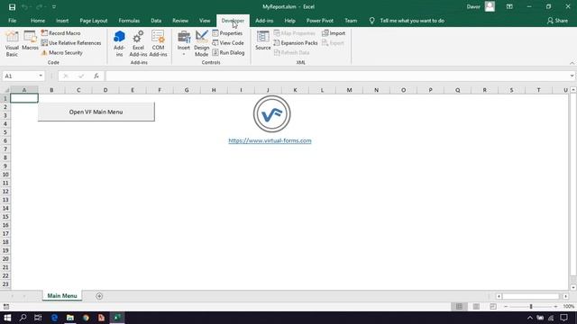Click vertical scrollbar down arrow
The image size is (577, 324).
click(x=573, y=287)
